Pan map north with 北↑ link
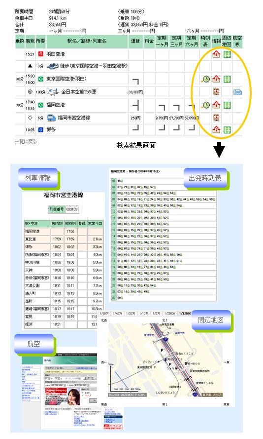This screenshot has height=439, width=263. pyautogui.click(x=164, y=320)
